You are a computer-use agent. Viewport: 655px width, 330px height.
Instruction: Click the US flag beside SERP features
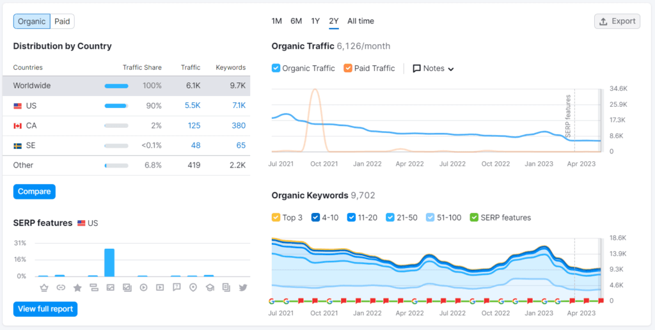click(81, 223)
